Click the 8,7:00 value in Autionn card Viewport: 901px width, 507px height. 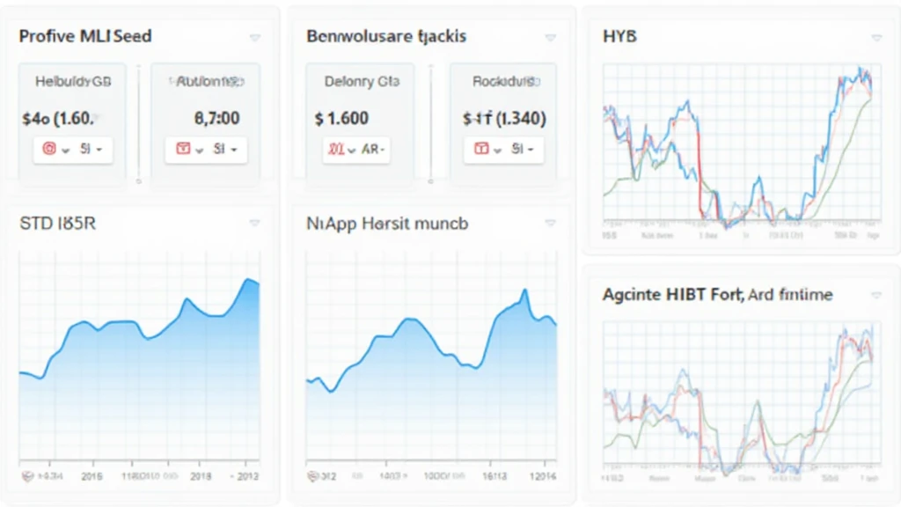(216, 119)
